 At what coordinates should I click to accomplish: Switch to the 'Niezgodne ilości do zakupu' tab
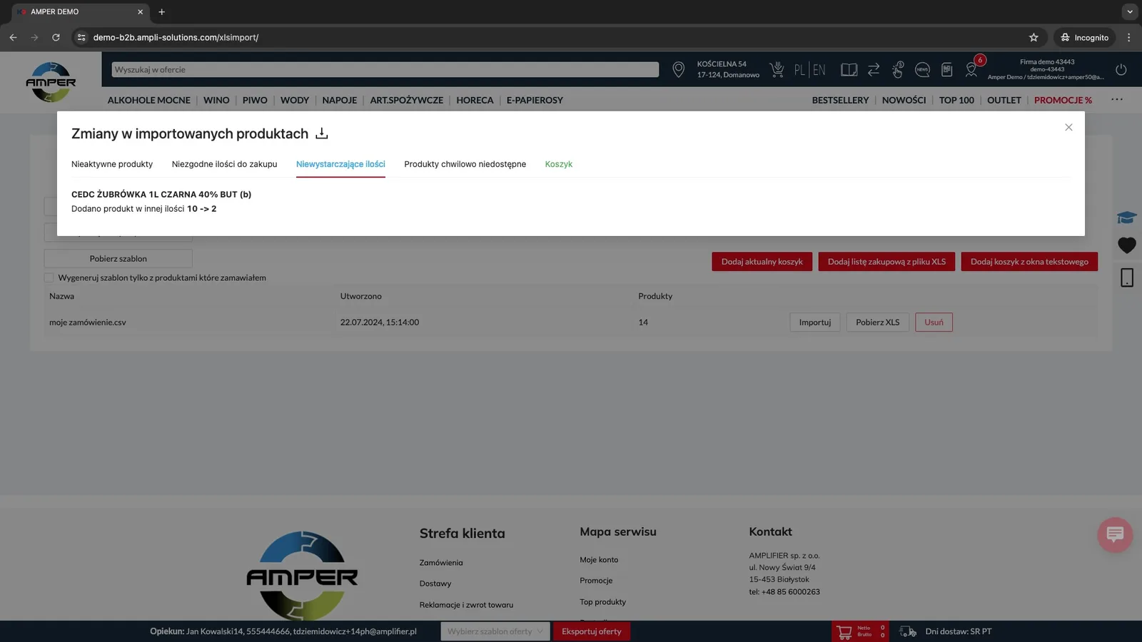tap(224, 164)
